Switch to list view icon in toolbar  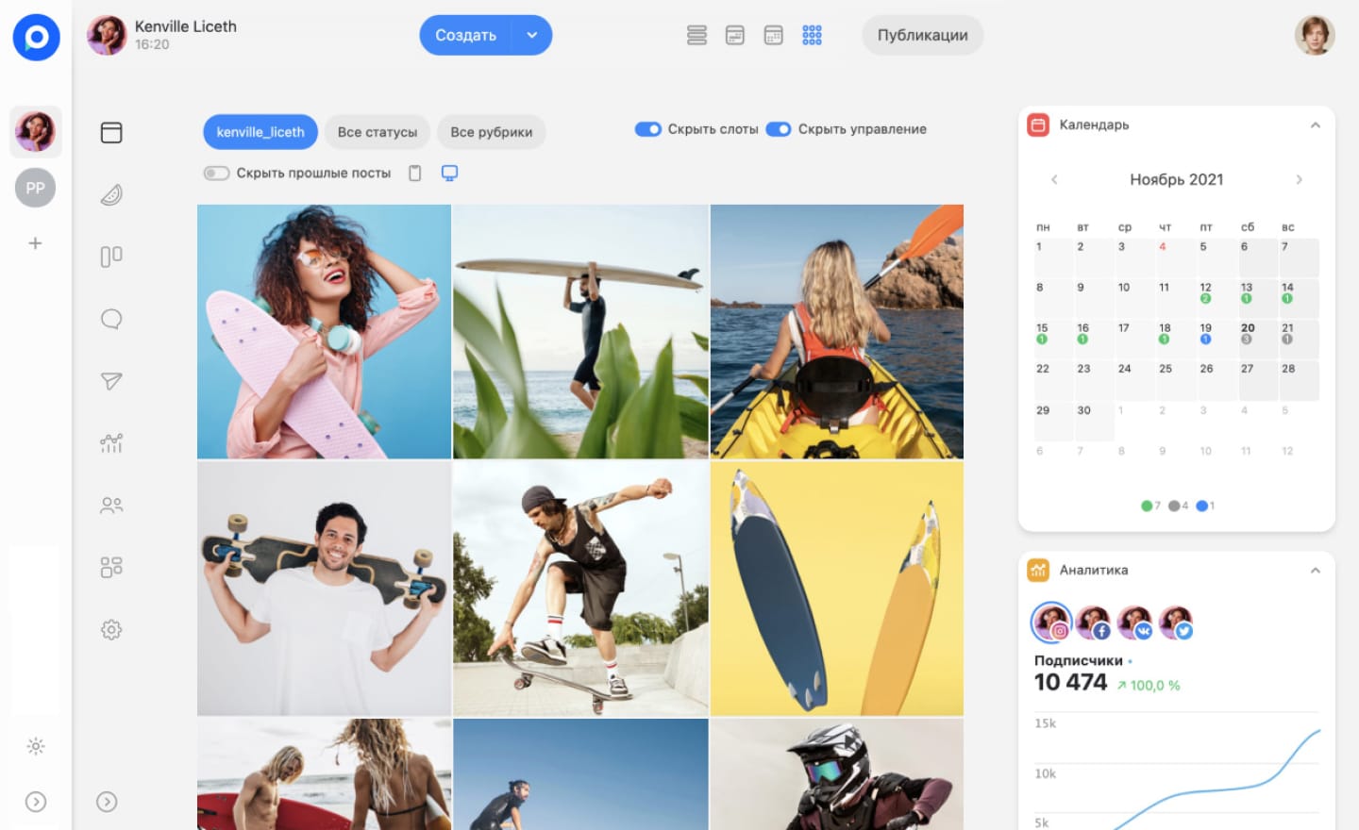[696, 35]
